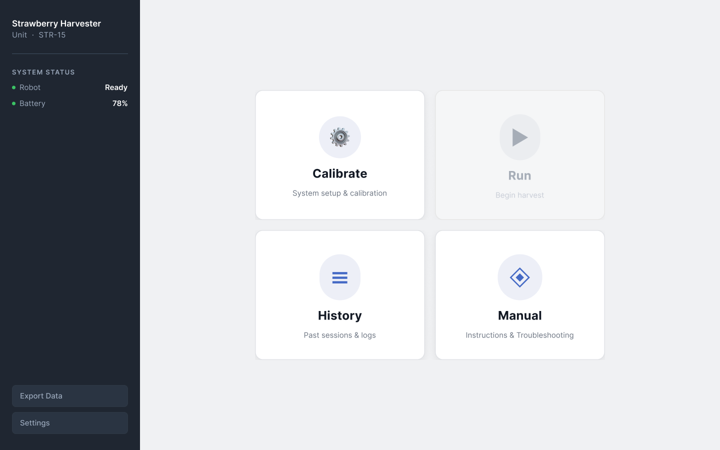
Task: Click the green Battery status dot
Action: pos(14,103)
